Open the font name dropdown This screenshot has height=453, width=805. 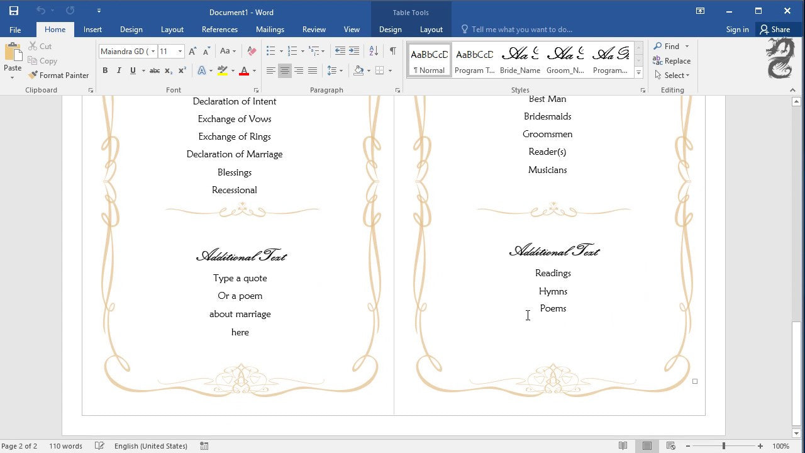click(153, 51)
